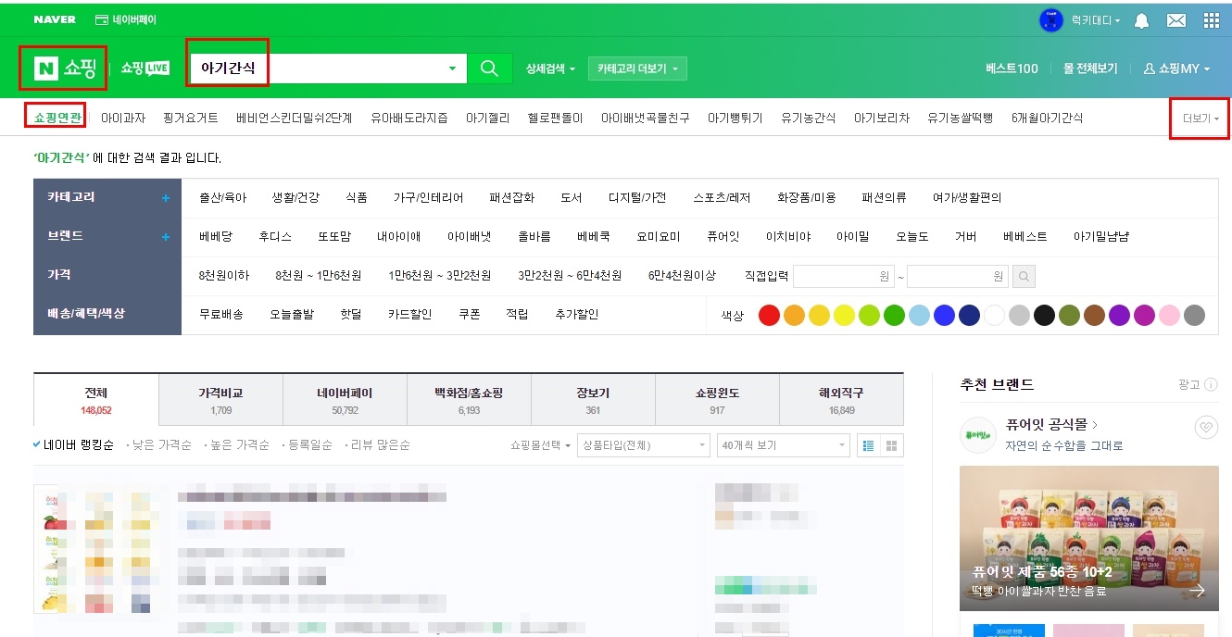The height and width of the screenshot is (637, 1232).
Task: Open the 쇼핑MY dropdown
Action: 1177,69
